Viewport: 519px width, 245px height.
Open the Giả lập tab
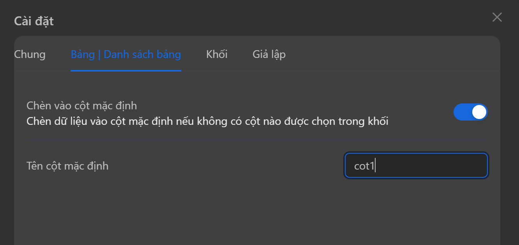tap(269, 54)
